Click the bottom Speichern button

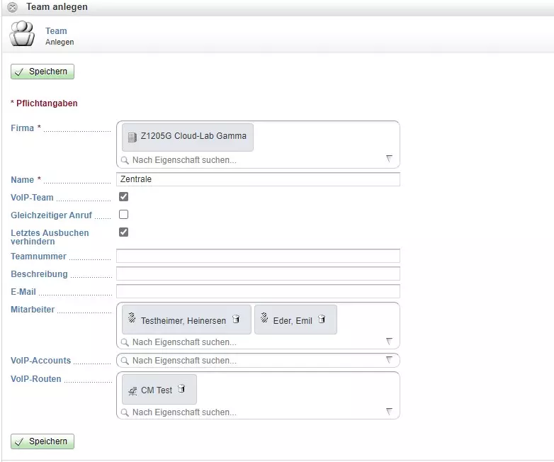[43, 441]
